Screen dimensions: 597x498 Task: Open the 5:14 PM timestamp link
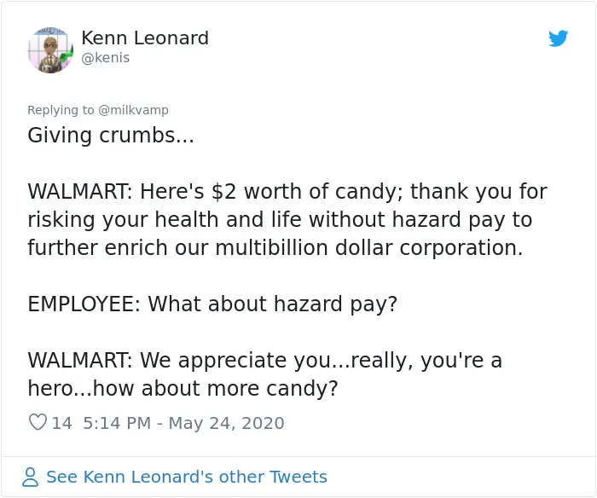pos(117,423)
